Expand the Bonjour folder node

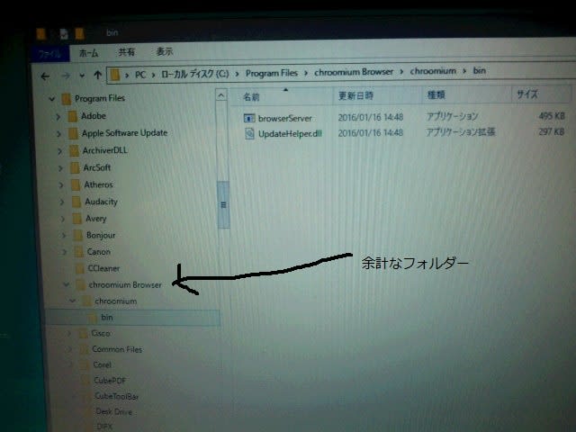[x=64, y=235]
